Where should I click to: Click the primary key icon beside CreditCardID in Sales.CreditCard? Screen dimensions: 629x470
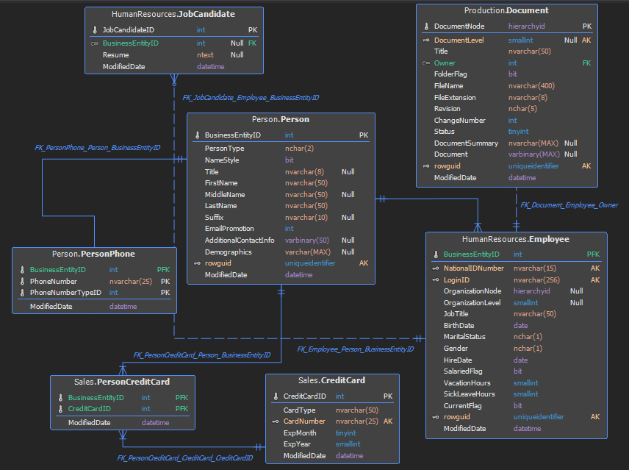pos(276,396)
